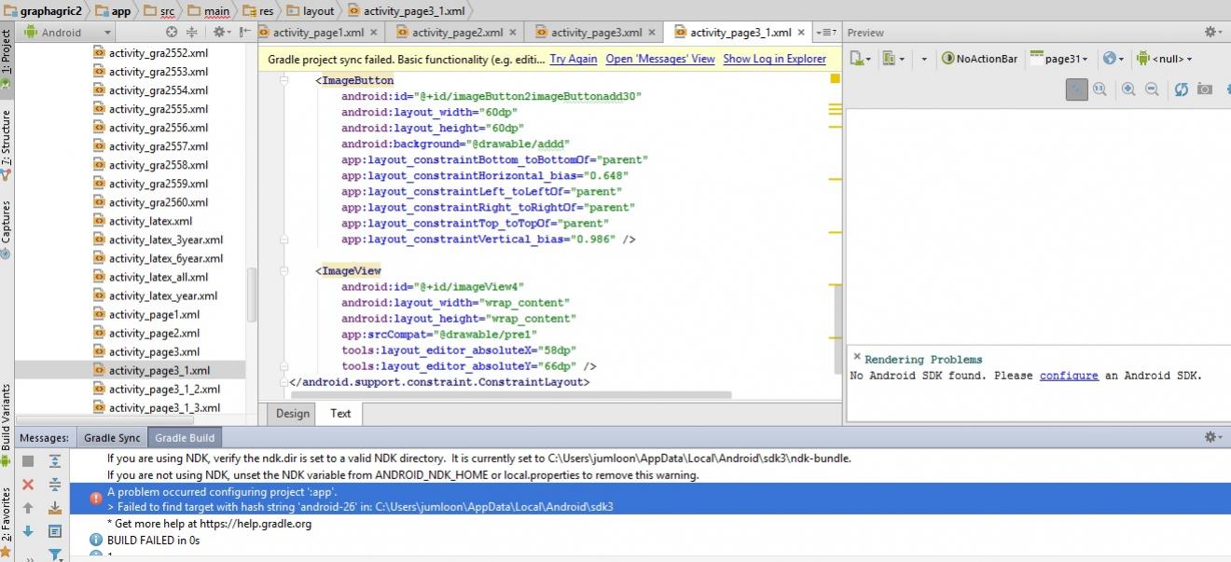
Task: Open the locale globe dropdown
Action: pyautogui.click(x=1113, y=59)
